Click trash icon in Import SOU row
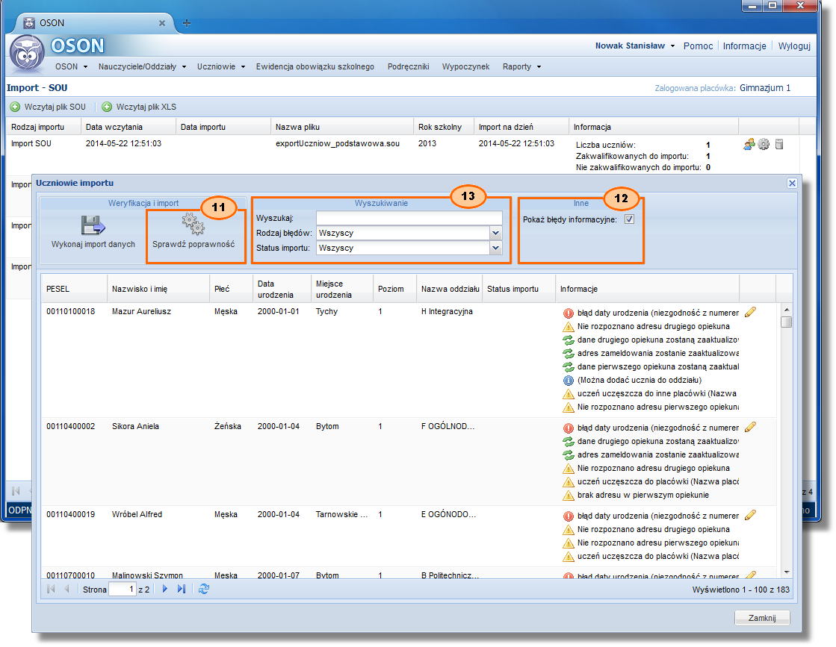Viewport: 836px width, 647px height. (x=779, y=144)
